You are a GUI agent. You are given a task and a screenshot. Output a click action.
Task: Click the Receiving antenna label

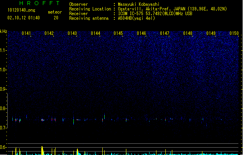point(89,18)
